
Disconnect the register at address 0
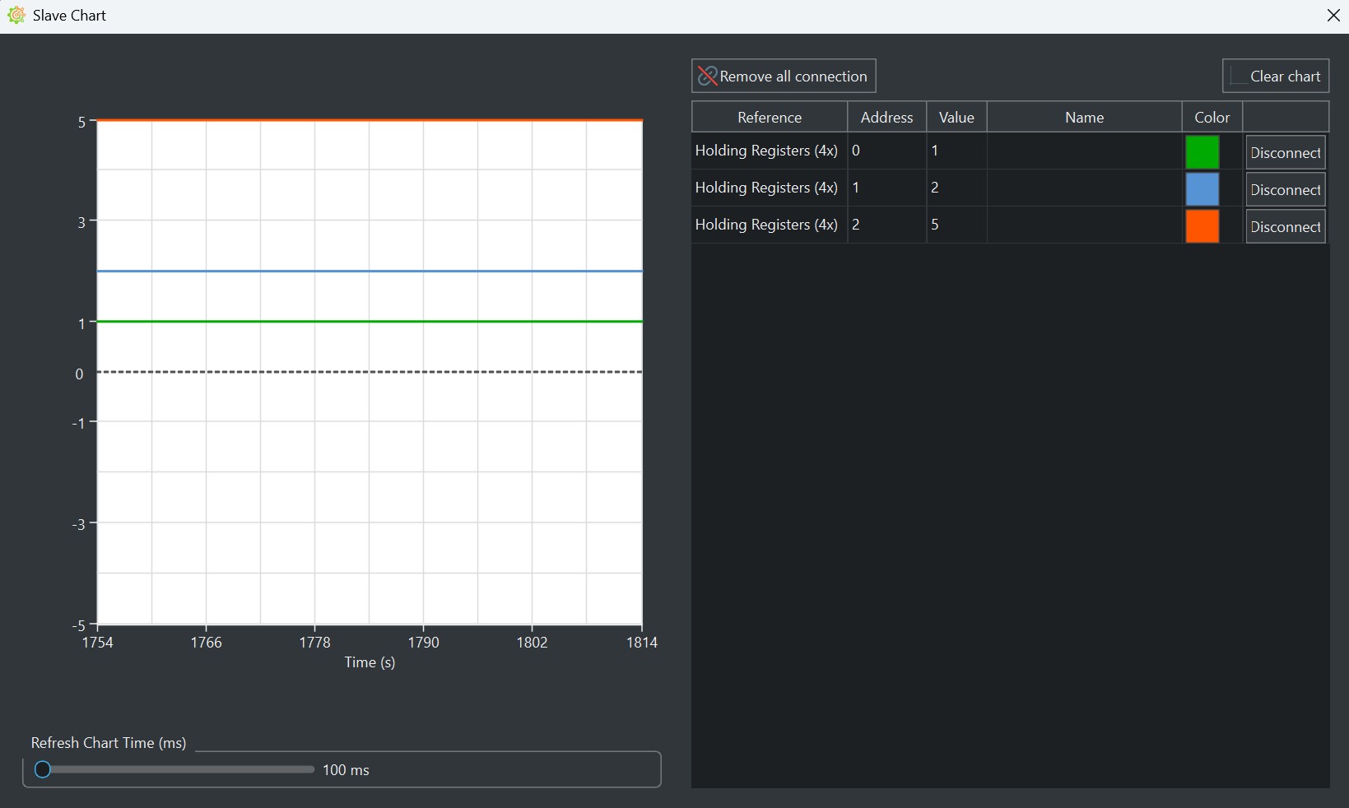point(1285,152)
